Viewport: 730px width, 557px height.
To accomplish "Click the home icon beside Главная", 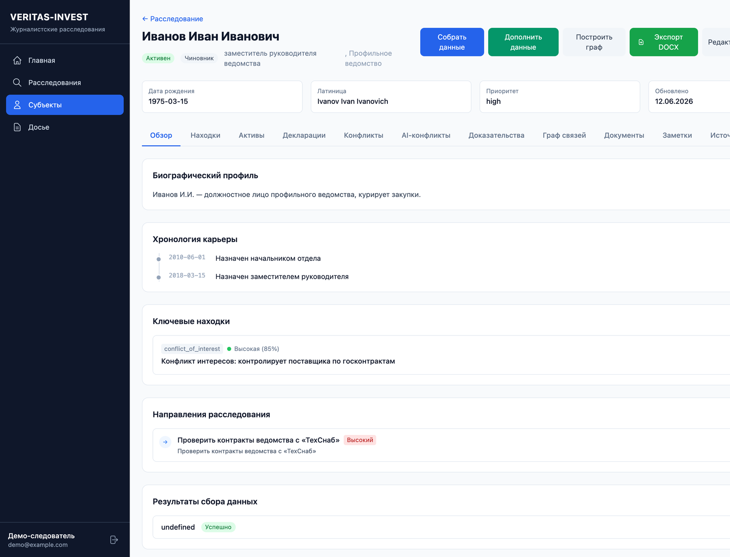I will pyautogui.click(x=17, y=60).
